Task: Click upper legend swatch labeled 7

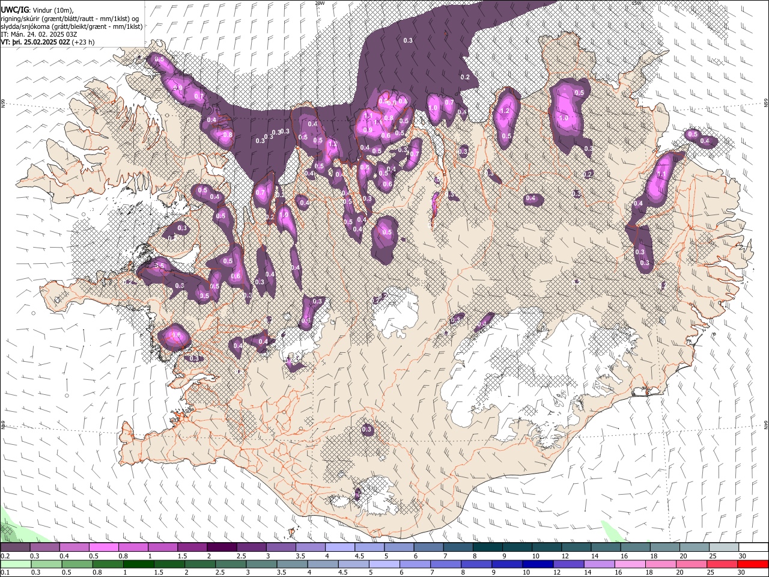Action: point(458,548)
